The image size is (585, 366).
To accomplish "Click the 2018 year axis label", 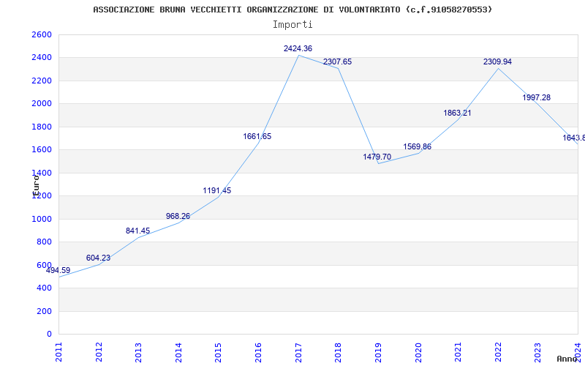I will coord(339,352).
